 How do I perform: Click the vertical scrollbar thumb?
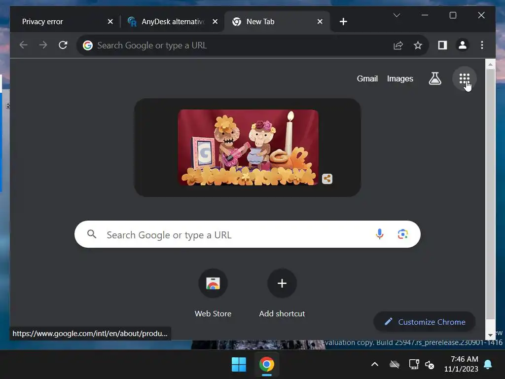click(x=490, y=193)
